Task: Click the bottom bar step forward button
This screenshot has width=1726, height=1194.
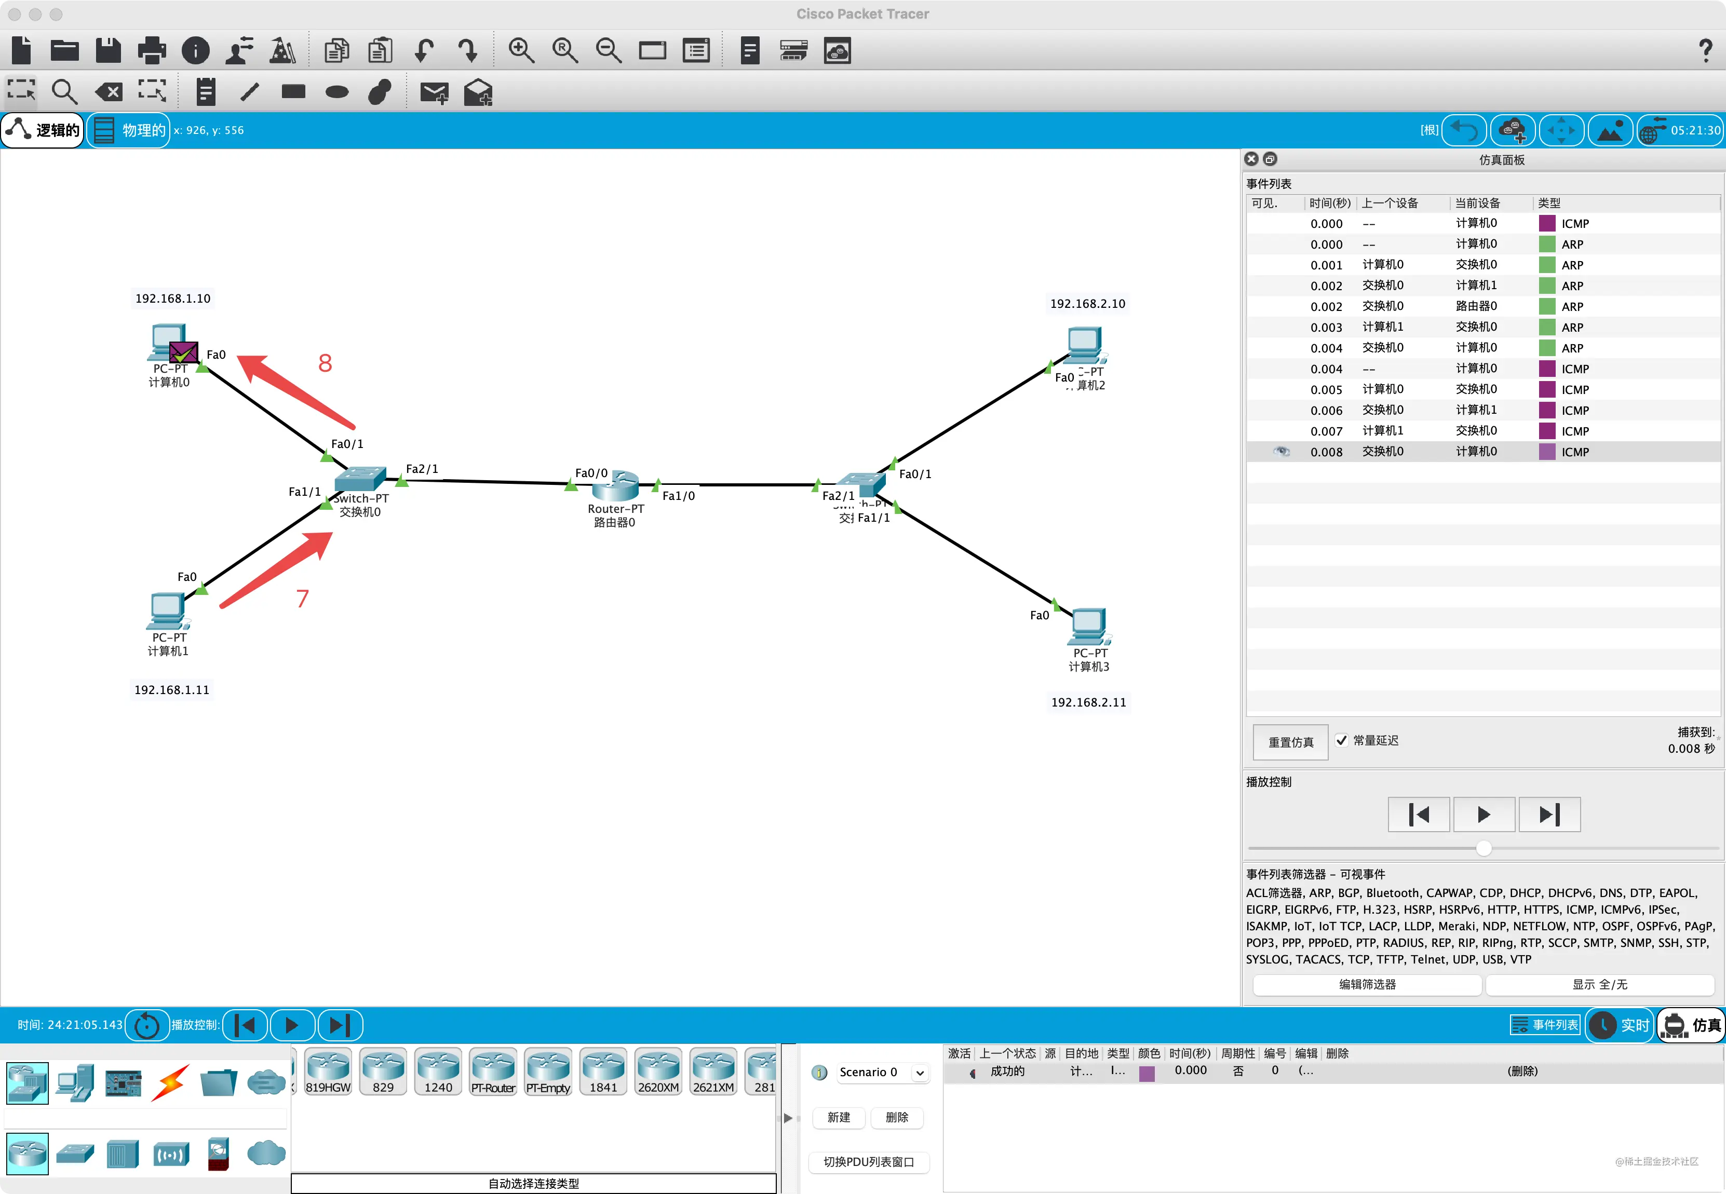Action: pyautogui.click(x=340, y=1025)
